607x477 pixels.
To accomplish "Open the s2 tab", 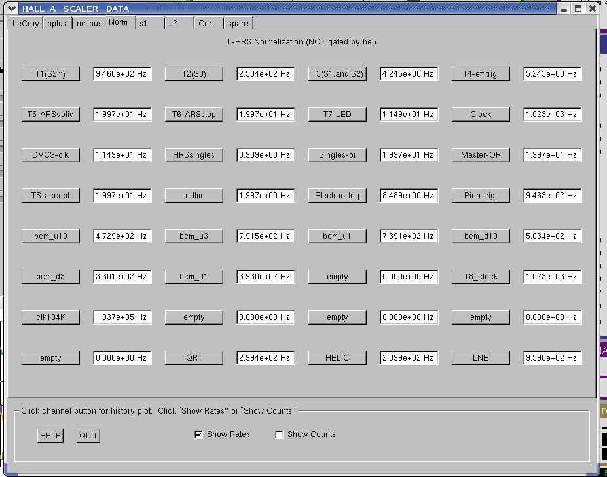I will click(179, 23).
